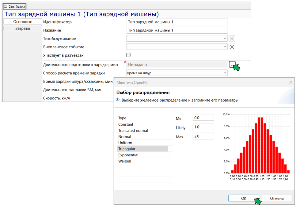Clear the Внеплановое событие selection with X
Image resolution: width=296 pixels, height=205 pixels.
click(x=232, y=47)
